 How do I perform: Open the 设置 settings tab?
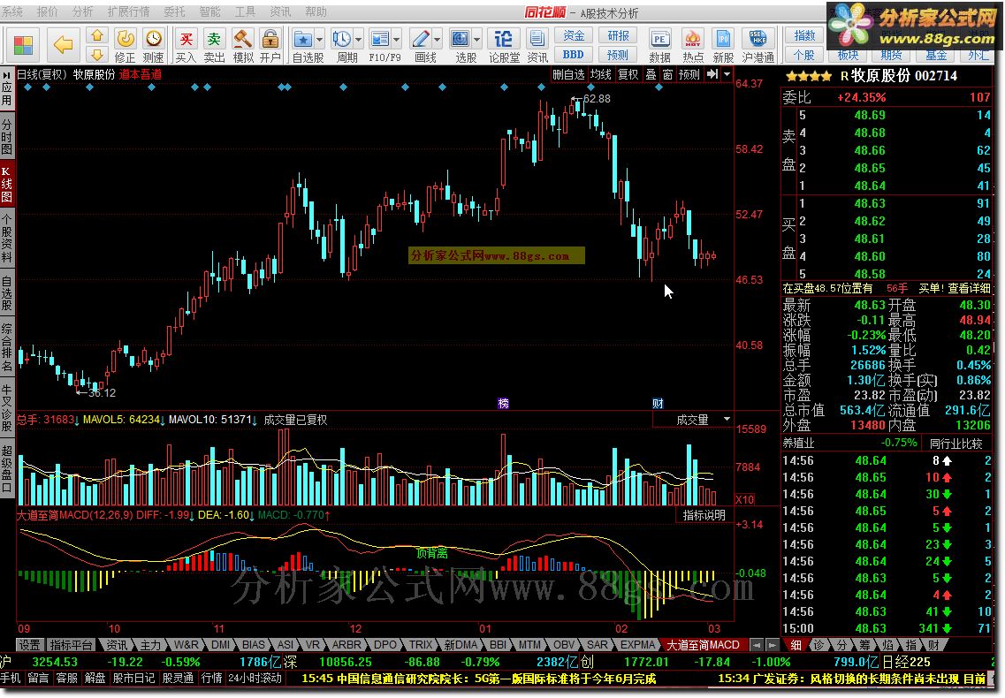click(29, 645)
